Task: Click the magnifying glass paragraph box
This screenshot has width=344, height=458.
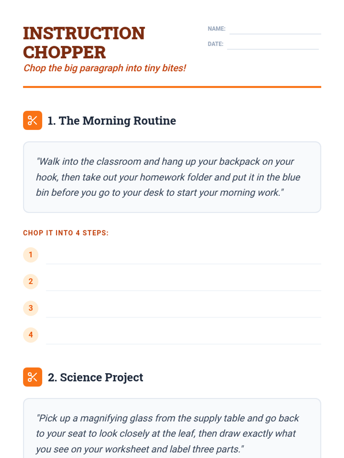Action: pyautogui.click(x=172, y=428)
